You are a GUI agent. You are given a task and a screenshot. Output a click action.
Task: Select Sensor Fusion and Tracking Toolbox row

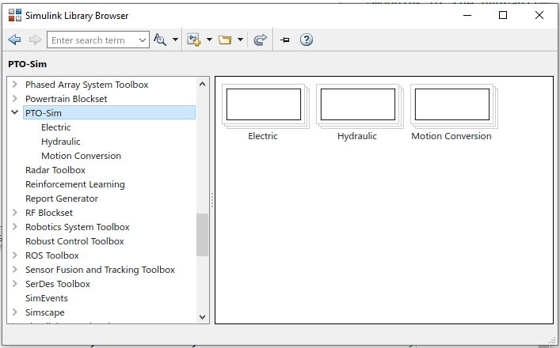click(100, 270)
